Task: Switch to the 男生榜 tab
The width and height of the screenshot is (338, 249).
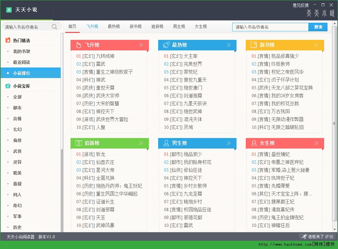Action: pos(179,26)
